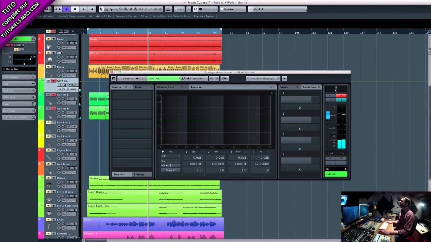The width and height of the screenshot is (431, 242).
Task: Open the Volume automation parameter on GUIT AC
Action: tap(73, 85)
